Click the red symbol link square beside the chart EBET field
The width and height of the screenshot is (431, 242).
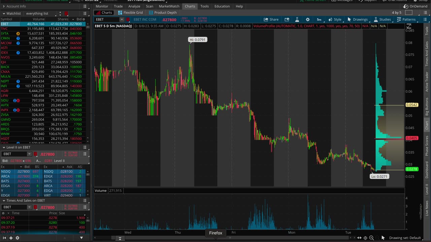click(128, 19)
